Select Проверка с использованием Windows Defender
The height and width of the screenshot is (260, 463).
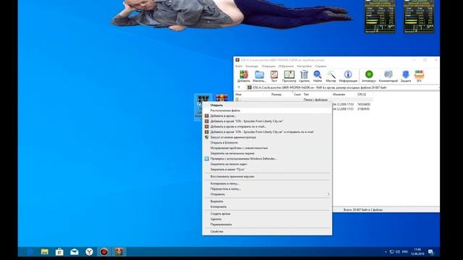[267, 159]
